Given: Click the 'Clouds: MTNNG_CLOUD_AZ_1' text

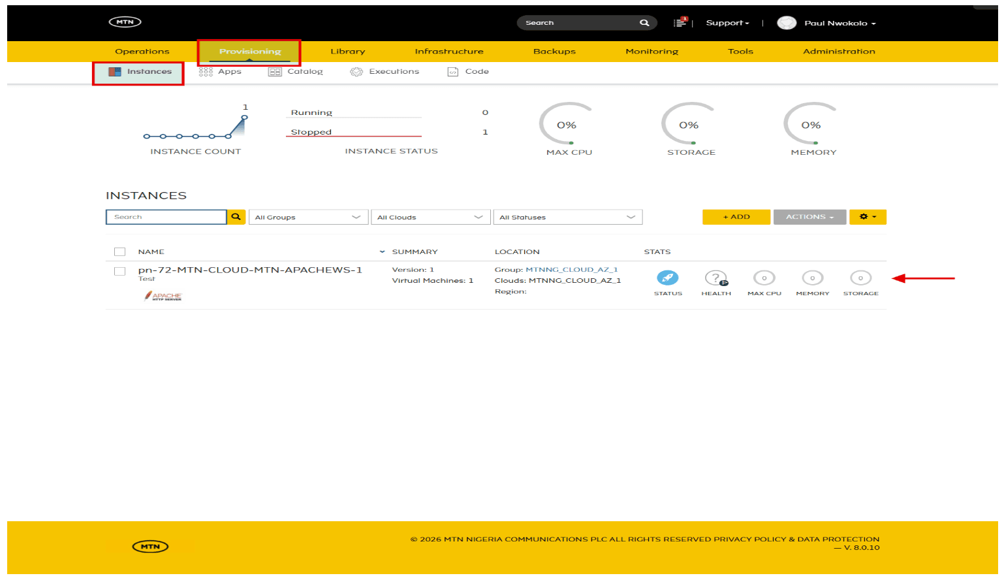Looking at the screenshot, I should [557, 280].
